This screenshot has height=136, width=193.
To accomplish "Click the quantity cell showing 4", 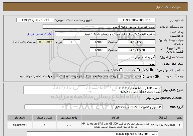I will (44, 125).
